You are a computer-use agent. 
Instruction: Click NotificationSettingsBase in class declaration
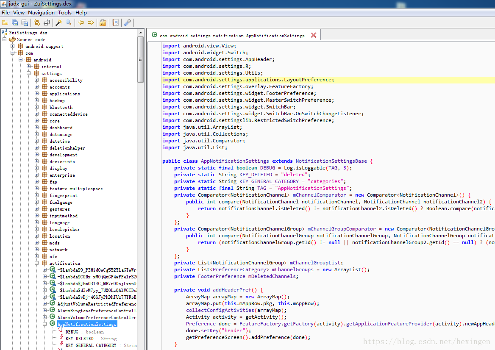[x=331, y=161]
